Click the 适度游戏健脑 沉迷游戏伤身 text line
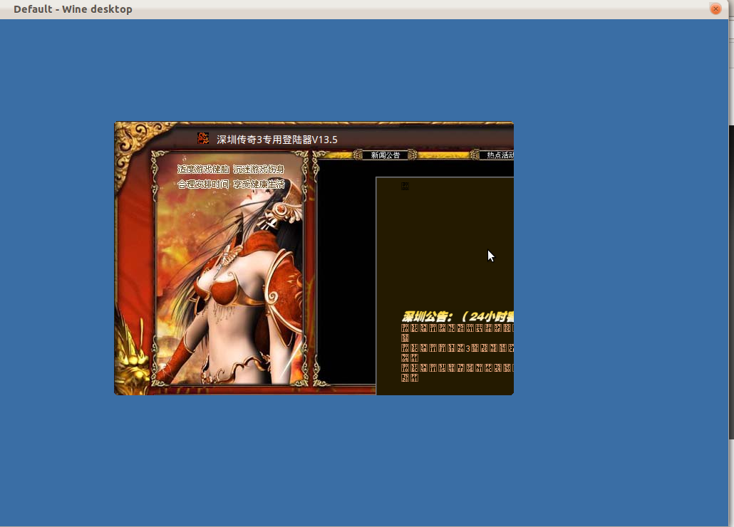The height and width of the screenshot is (527, 734). point(231,169)
